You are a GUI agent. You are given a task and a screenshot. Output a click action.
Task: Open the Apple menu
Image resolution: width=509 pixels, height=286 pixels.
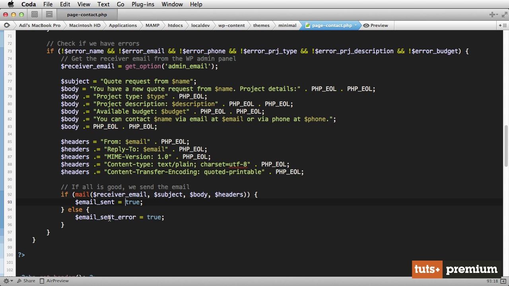(x=11, y=4)
